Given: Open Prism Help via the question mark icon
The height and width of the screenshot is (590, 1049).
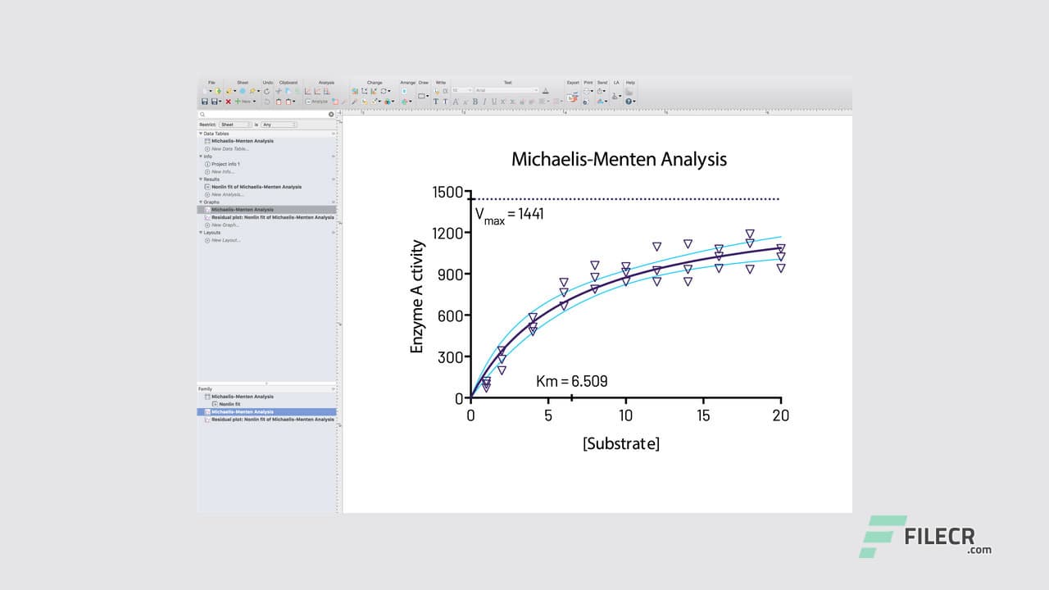Looking at the screenshot, I should click(629, 101).
